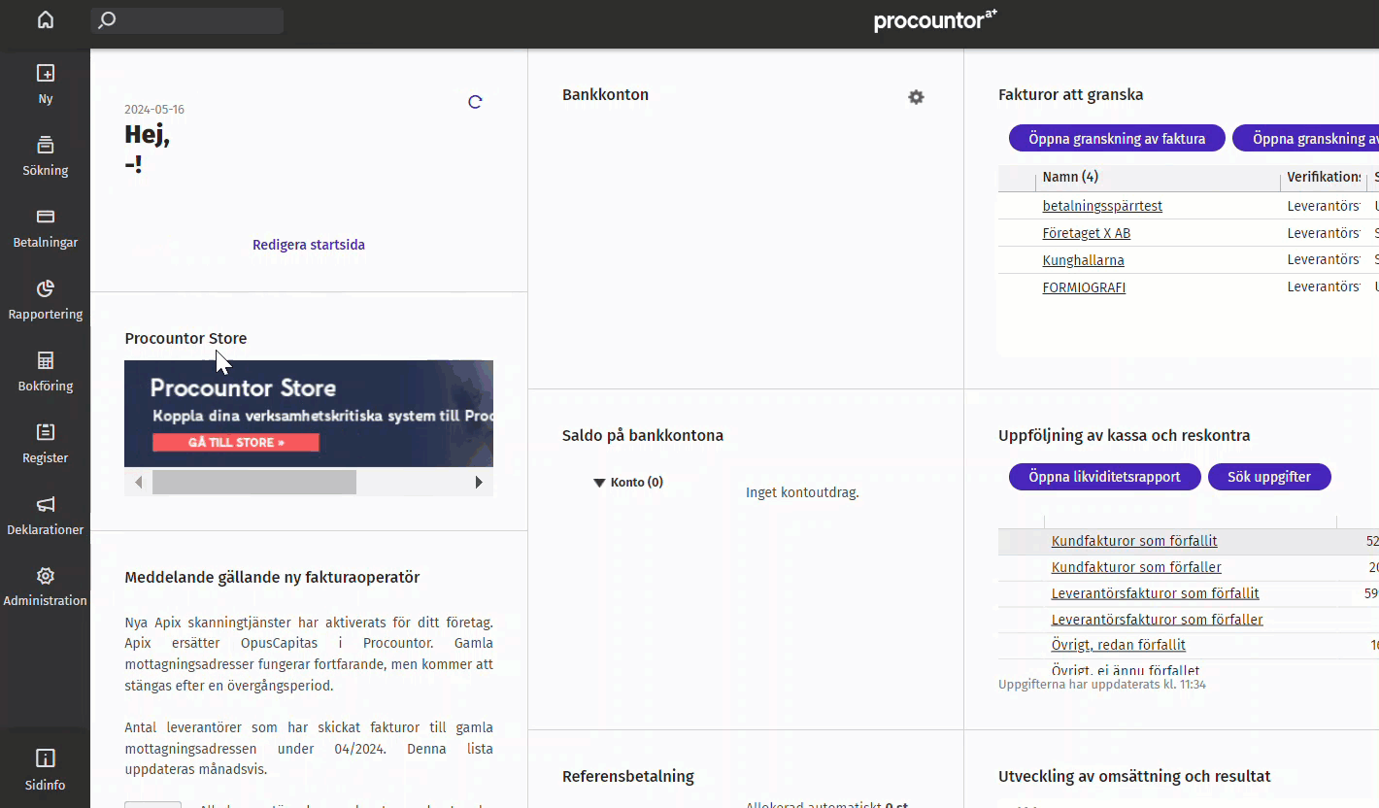This screenshot has height=808, width=1379.
Task: Open the Ny sidebar menu
Action: point(46,84)
